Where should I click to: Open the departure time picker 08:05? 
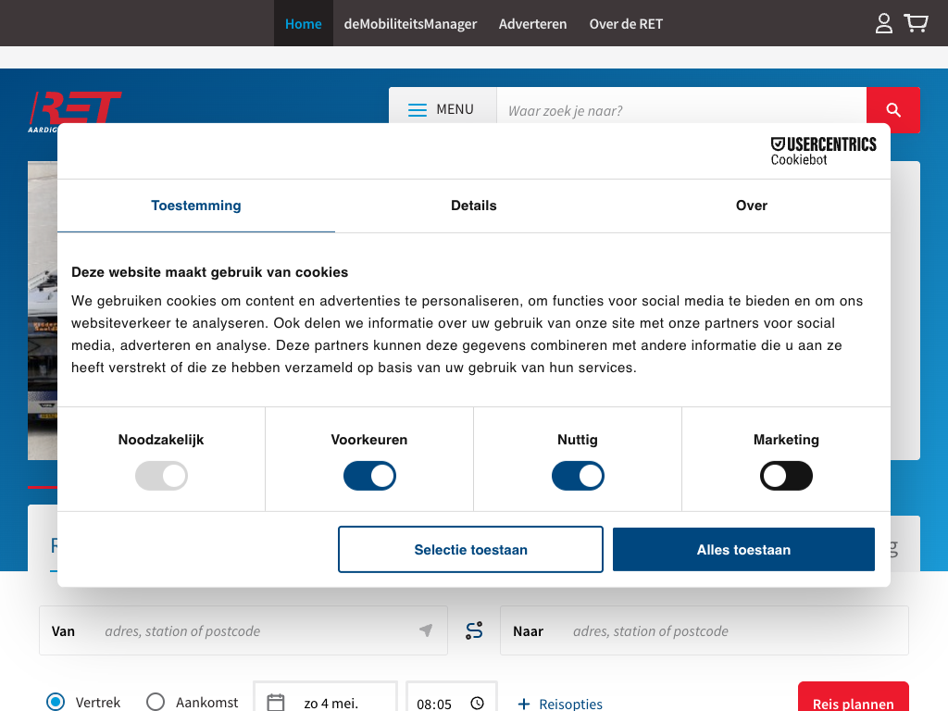tap(451, 703)
